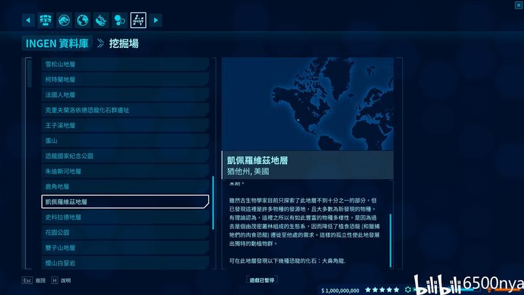Select 王子溪地層 entry
524x295 pixels.
(125, 125)
